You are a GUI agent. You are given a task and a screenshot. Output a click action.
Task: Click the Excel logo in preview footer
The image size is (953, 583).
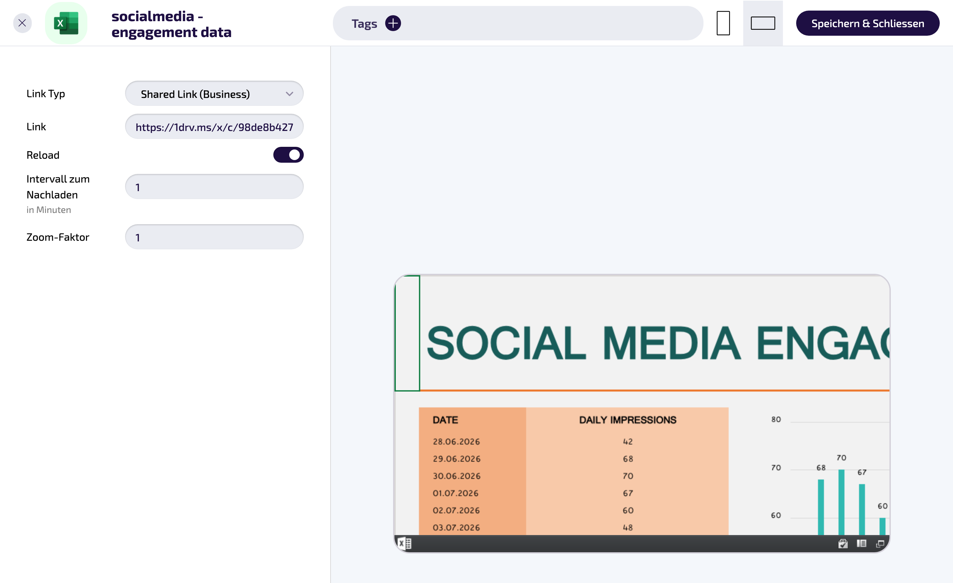click(x=405, y=544)
